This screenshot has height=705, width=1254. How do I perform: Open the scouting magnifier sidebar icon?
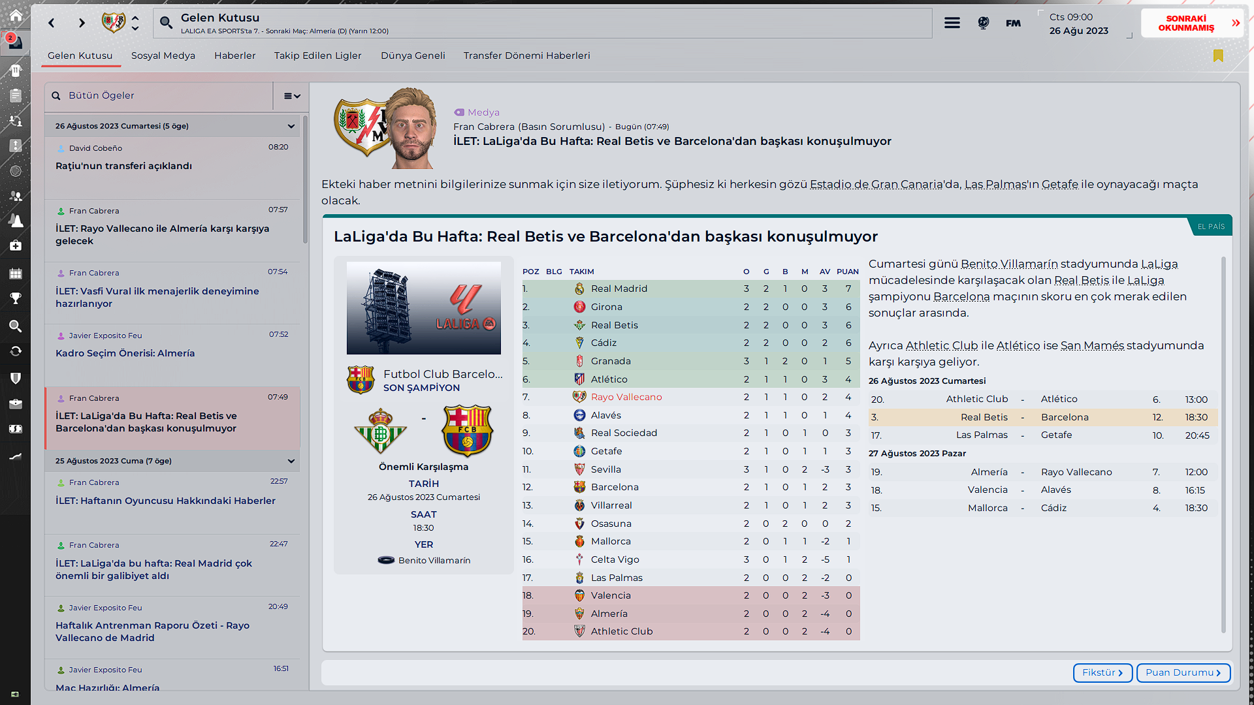point(16,326)
